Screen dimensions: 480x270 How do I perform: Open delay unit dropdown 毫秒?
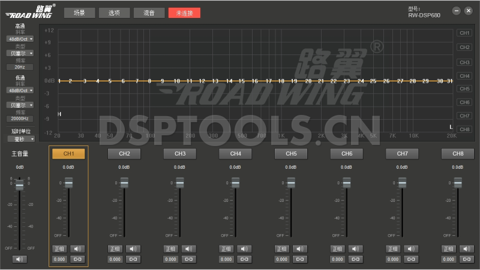(21, 139)
